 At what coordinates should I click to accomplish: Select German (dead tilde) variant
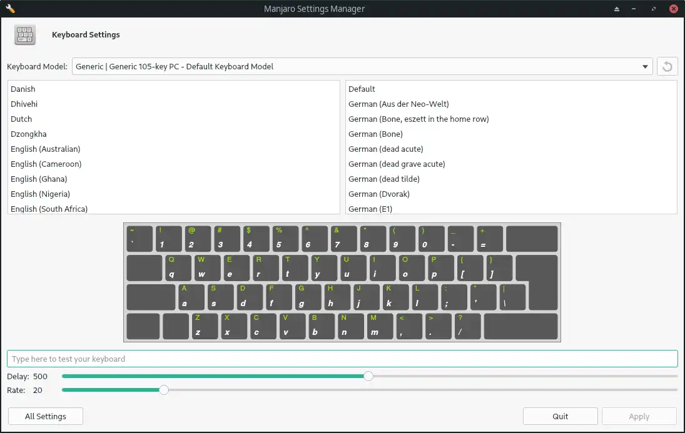pyautogui.click(x=511, y=179)
